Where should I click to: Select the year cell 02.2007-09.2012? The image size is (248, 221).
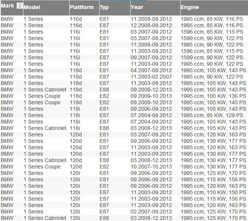(151, 212)
